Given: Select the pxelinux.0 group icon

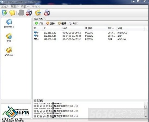Looking at the screenshot, I should point(9,22).
